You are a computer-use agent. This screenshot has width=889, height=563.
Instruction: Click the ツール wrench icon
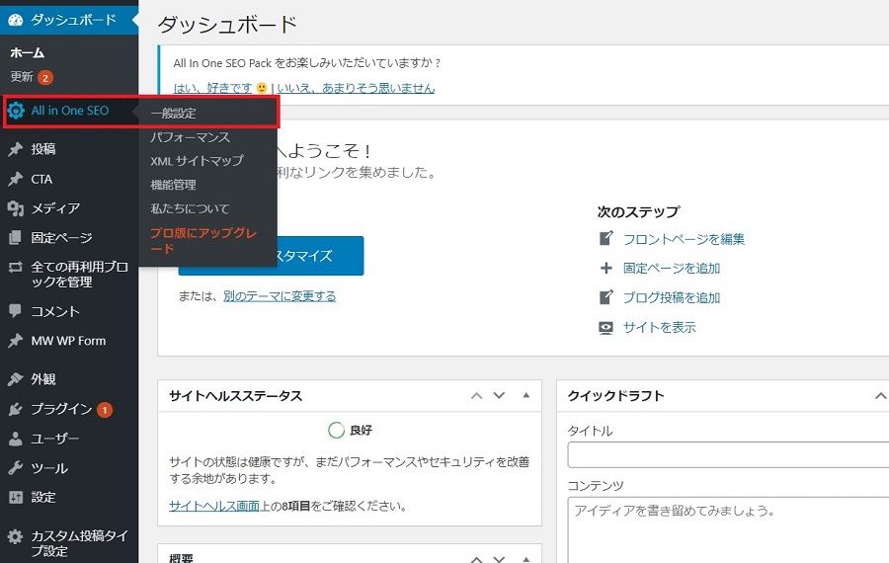[x=15, y=468]
